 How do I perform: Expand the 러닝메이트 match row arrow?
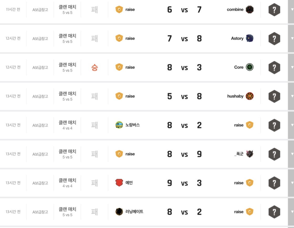(292, 212)
